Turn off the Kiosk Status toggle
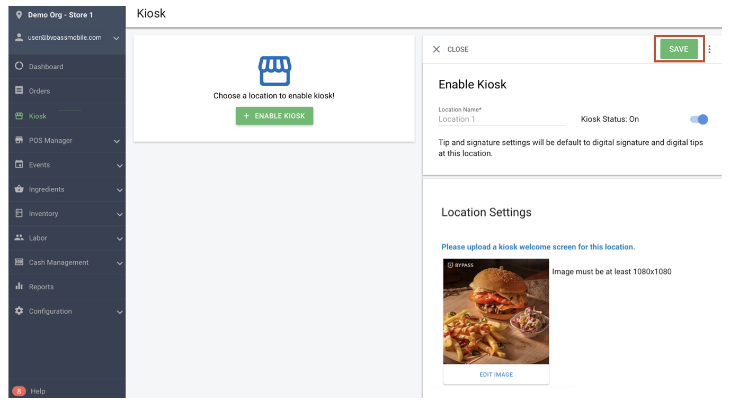This screenshot has height=402, width=730. pyautogui.click(x=699, y=120)
